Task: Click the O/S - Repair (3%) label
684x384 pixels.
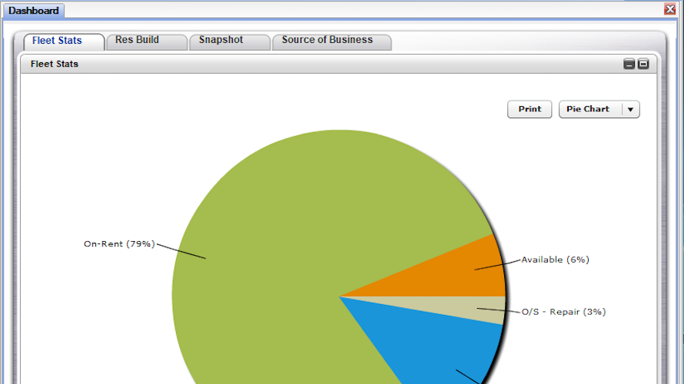Action: coord(563,312)
